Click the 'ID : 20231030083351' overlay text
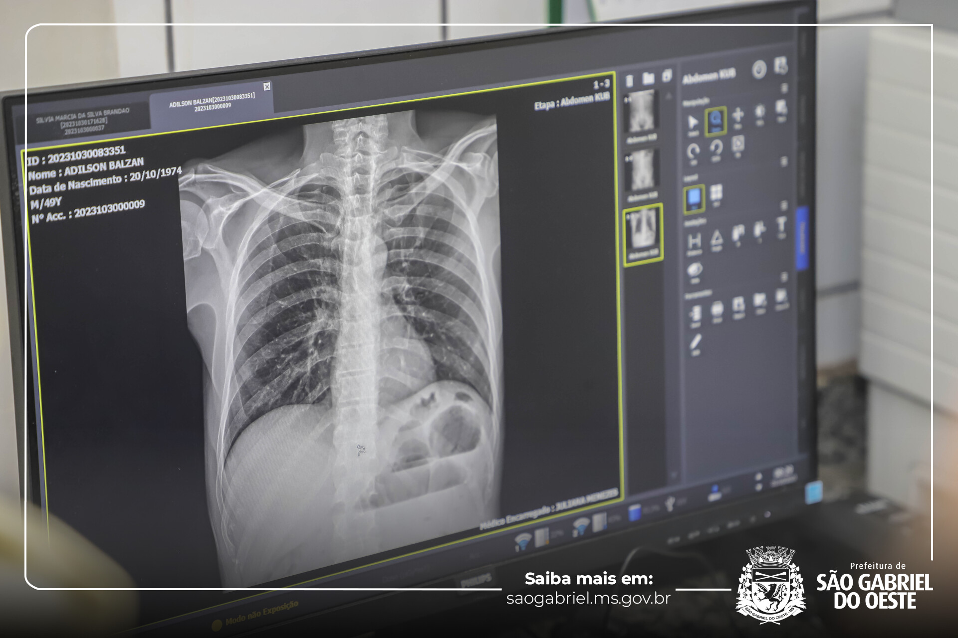The image size is (958, 638). [76, 155]
